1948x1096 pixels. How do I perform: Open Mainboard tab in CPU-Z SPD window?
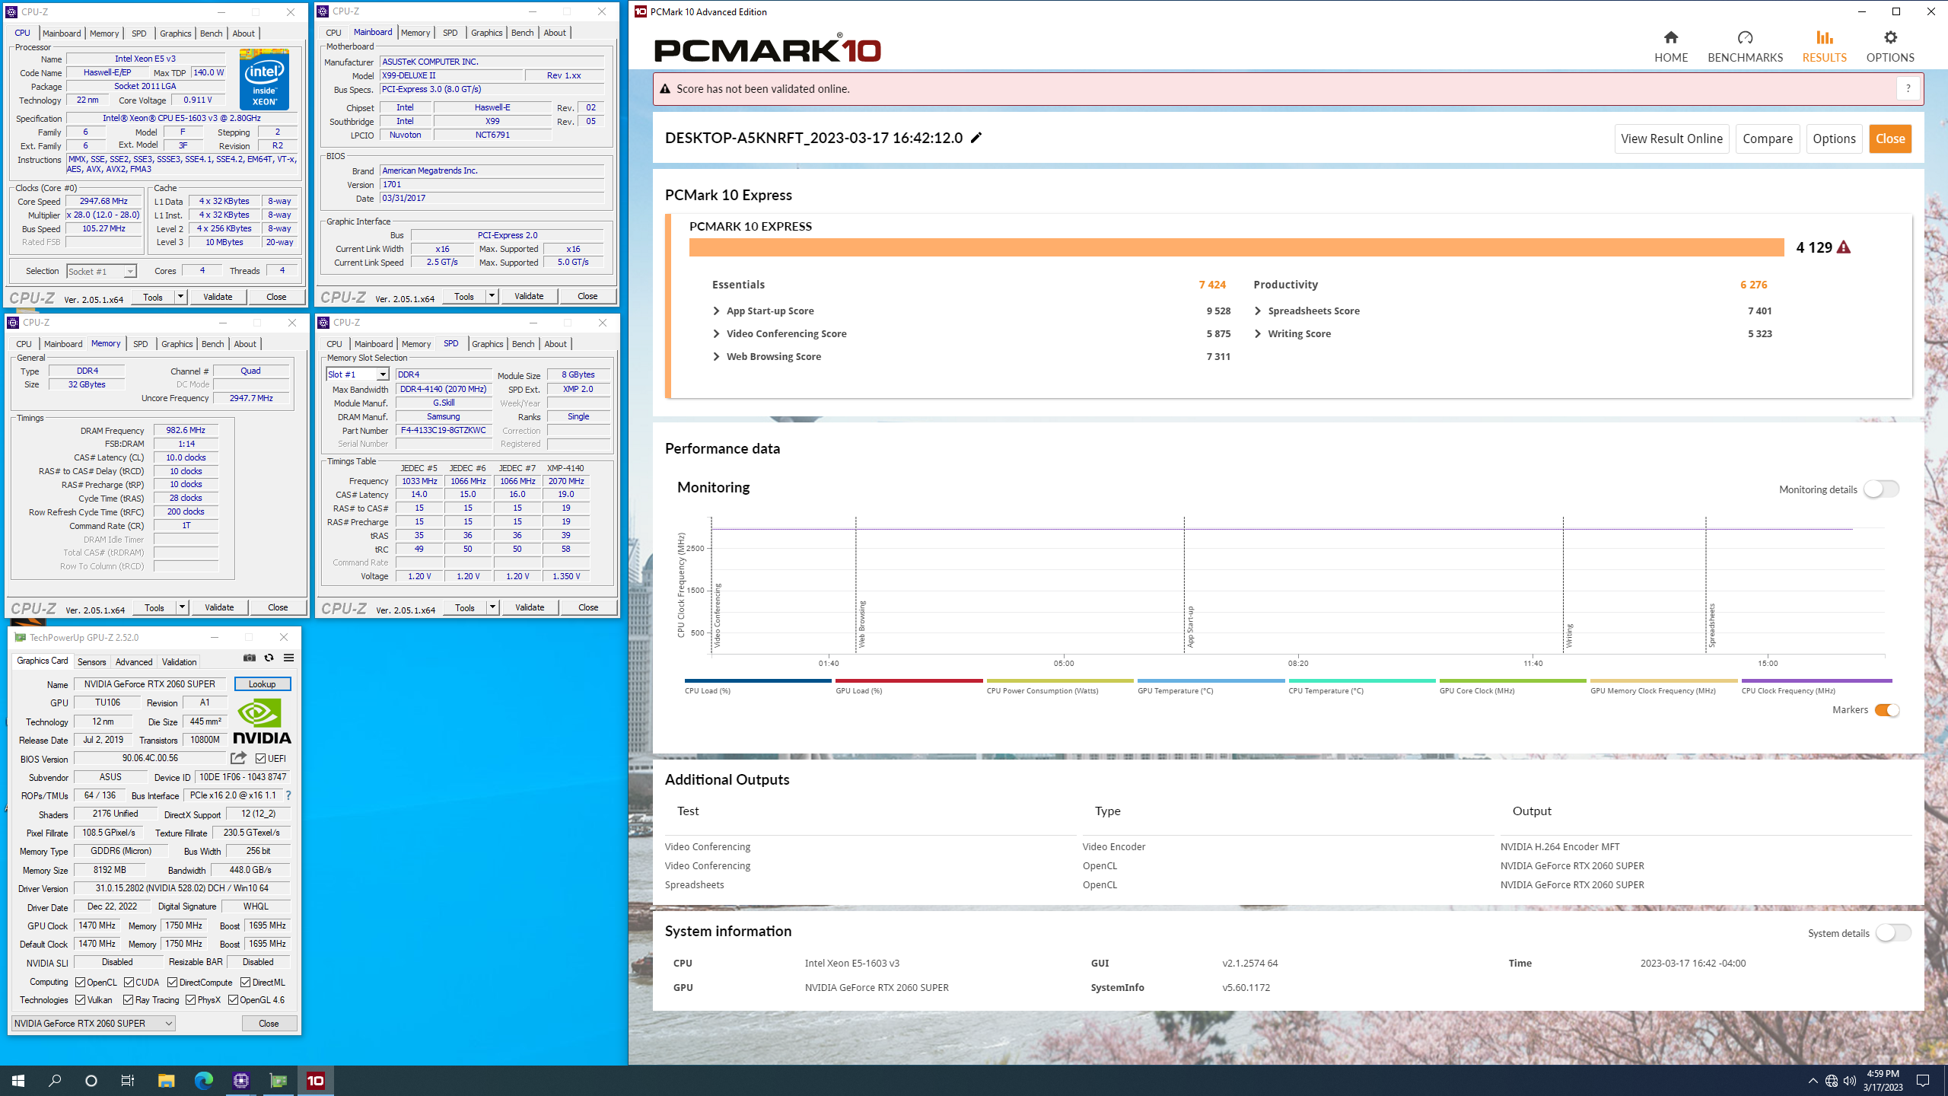(x=374, y=344)
